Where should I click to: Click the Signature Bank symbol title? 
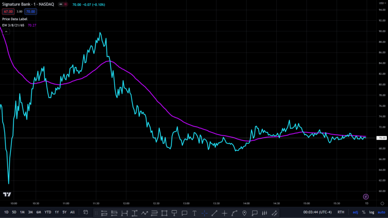[28, 4]
